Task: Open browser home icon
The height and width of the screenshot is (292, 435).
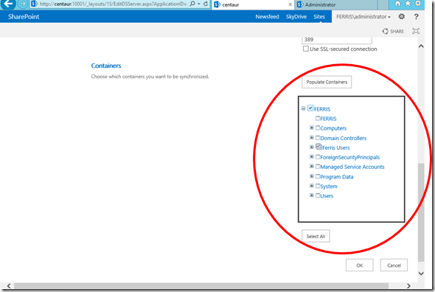Action: 397,4
